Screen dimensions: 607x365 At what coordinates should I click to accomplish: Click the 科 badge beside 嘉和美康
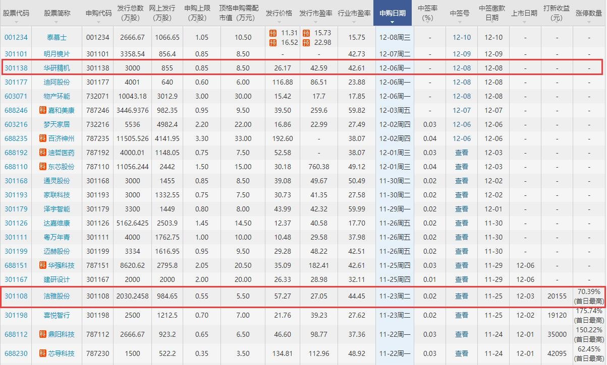(43, 110)
